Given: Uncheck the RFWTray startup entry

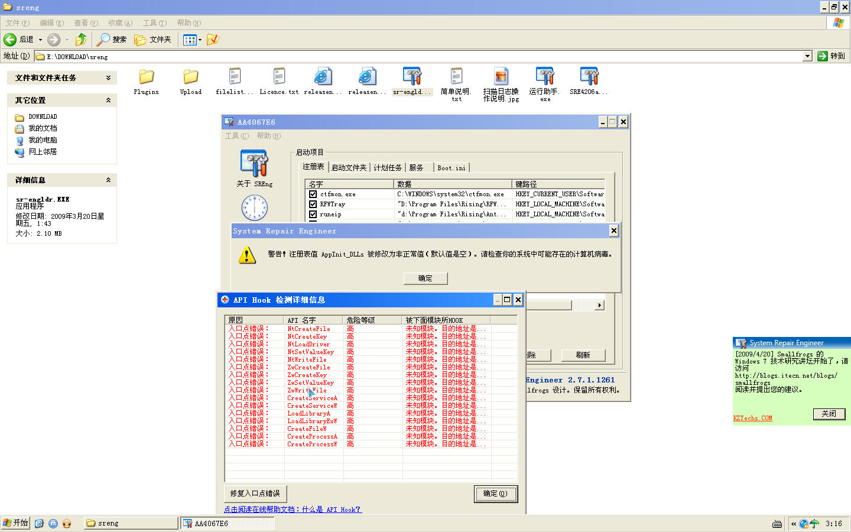Looking at the screenshot, I should tap(313, 204).
